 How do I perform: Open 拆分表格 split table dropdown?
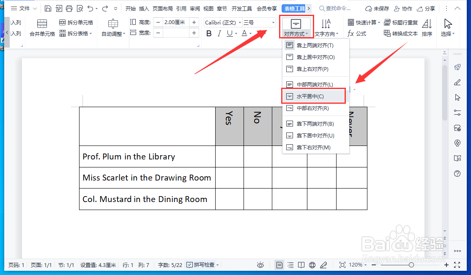coord(76,34)
